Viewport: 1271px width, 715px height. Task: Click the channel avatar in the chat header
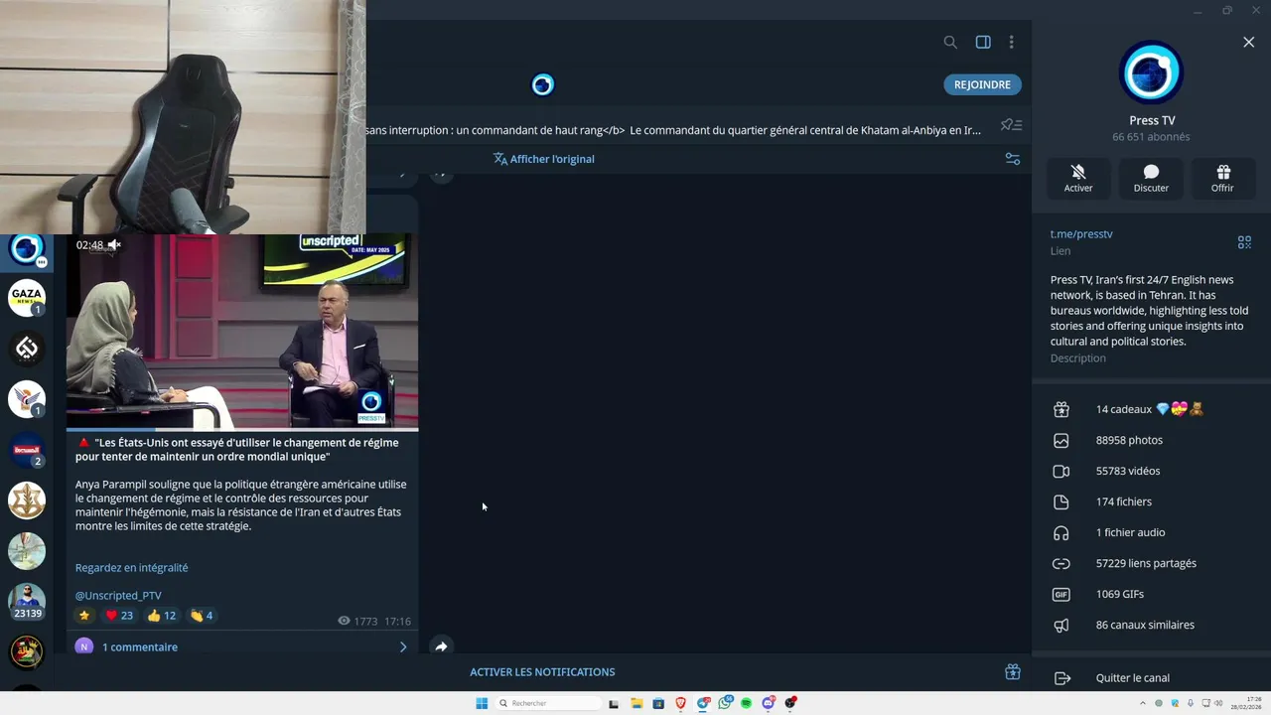click(542, 85)
